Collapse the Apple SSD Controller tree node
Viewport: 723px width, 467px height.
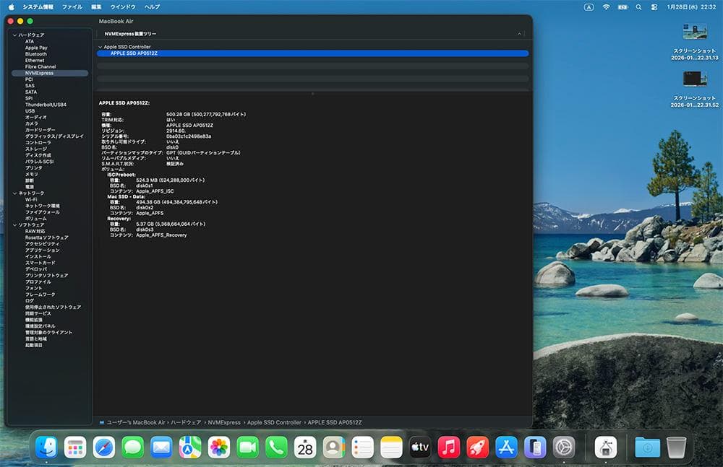pyautogui.click(x=100, y=47)
